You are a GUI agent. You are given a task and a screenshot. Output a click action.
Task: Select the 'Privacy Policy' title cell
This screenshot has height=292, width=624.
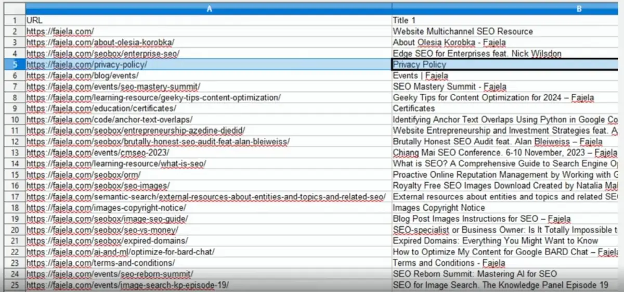pyautogui.click(x=420, y=65)
